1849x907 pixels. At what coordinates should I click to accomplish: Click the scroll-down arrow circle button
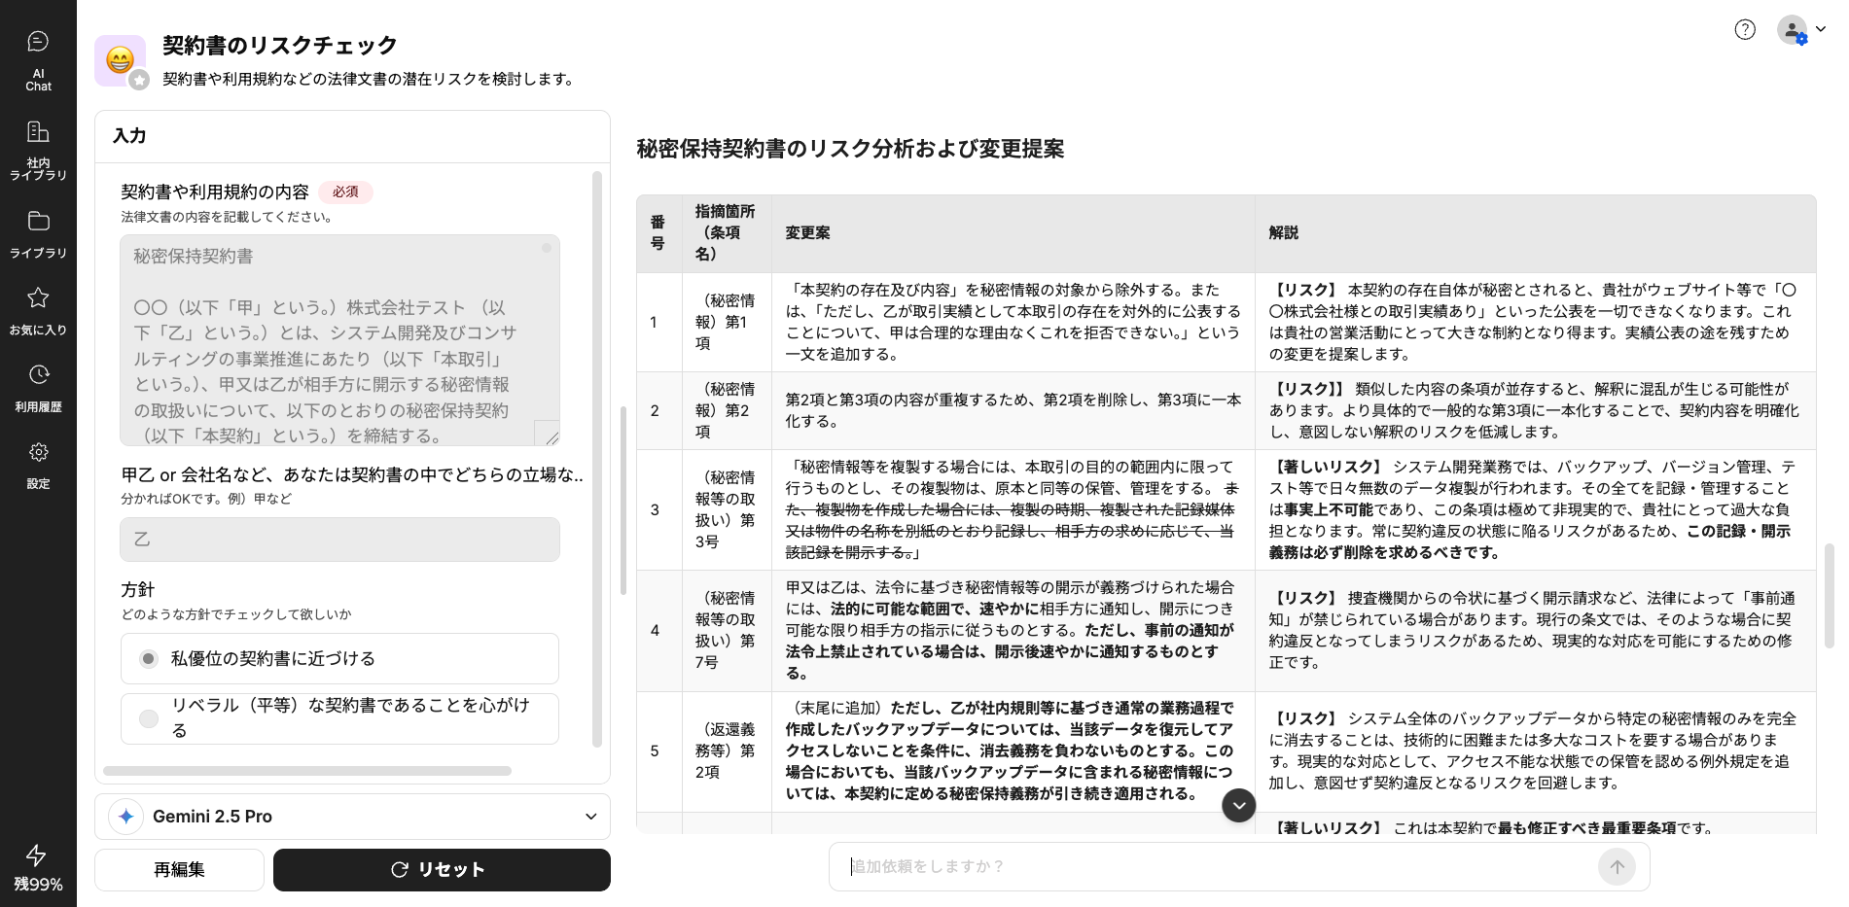pos(1238,805)
